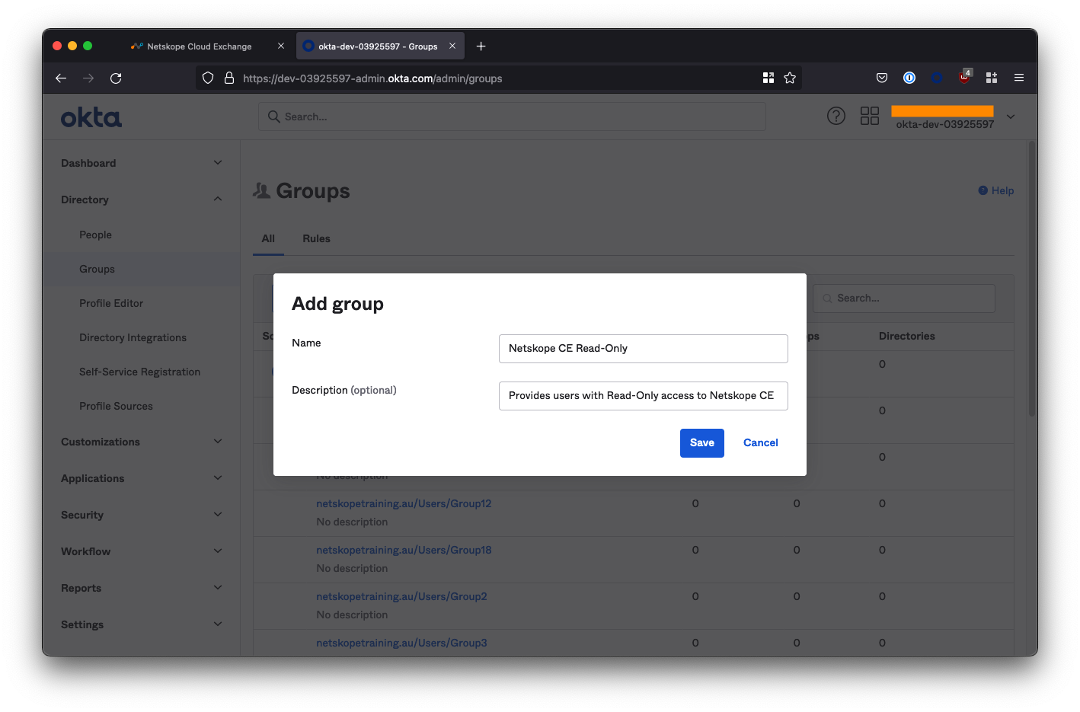This screenshot has width=1080, height=712.
Task: Click the 1Password extension icon
Action: pos(909,78)
